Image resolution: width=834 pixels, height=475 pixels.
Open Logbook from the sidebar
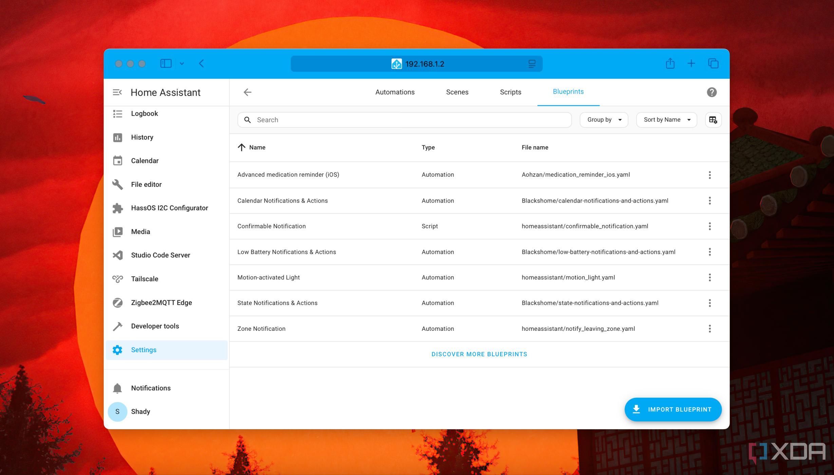coord(166,114)
